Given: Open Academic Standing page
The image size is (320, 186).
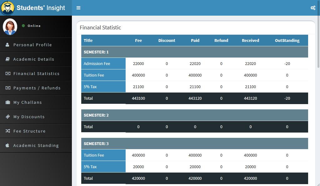Looking at the screenshot, I should point(36,145).
